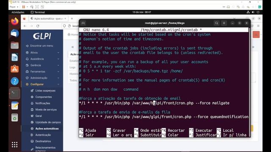Click the new terminal tab icon
The width and height of the screenshot is (271, 152).
(x=83, y=23)
